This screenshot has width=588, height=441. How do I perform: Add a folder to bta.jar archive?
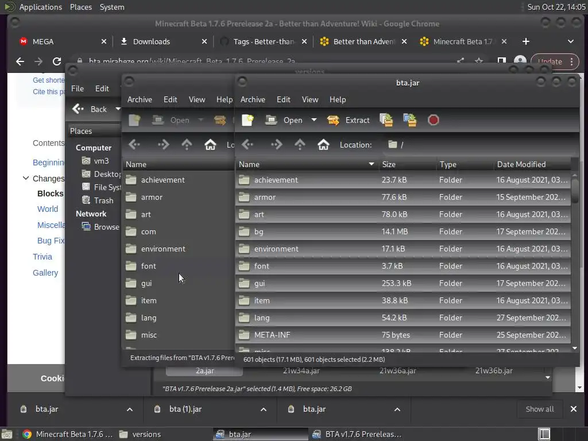pos(410,120)
